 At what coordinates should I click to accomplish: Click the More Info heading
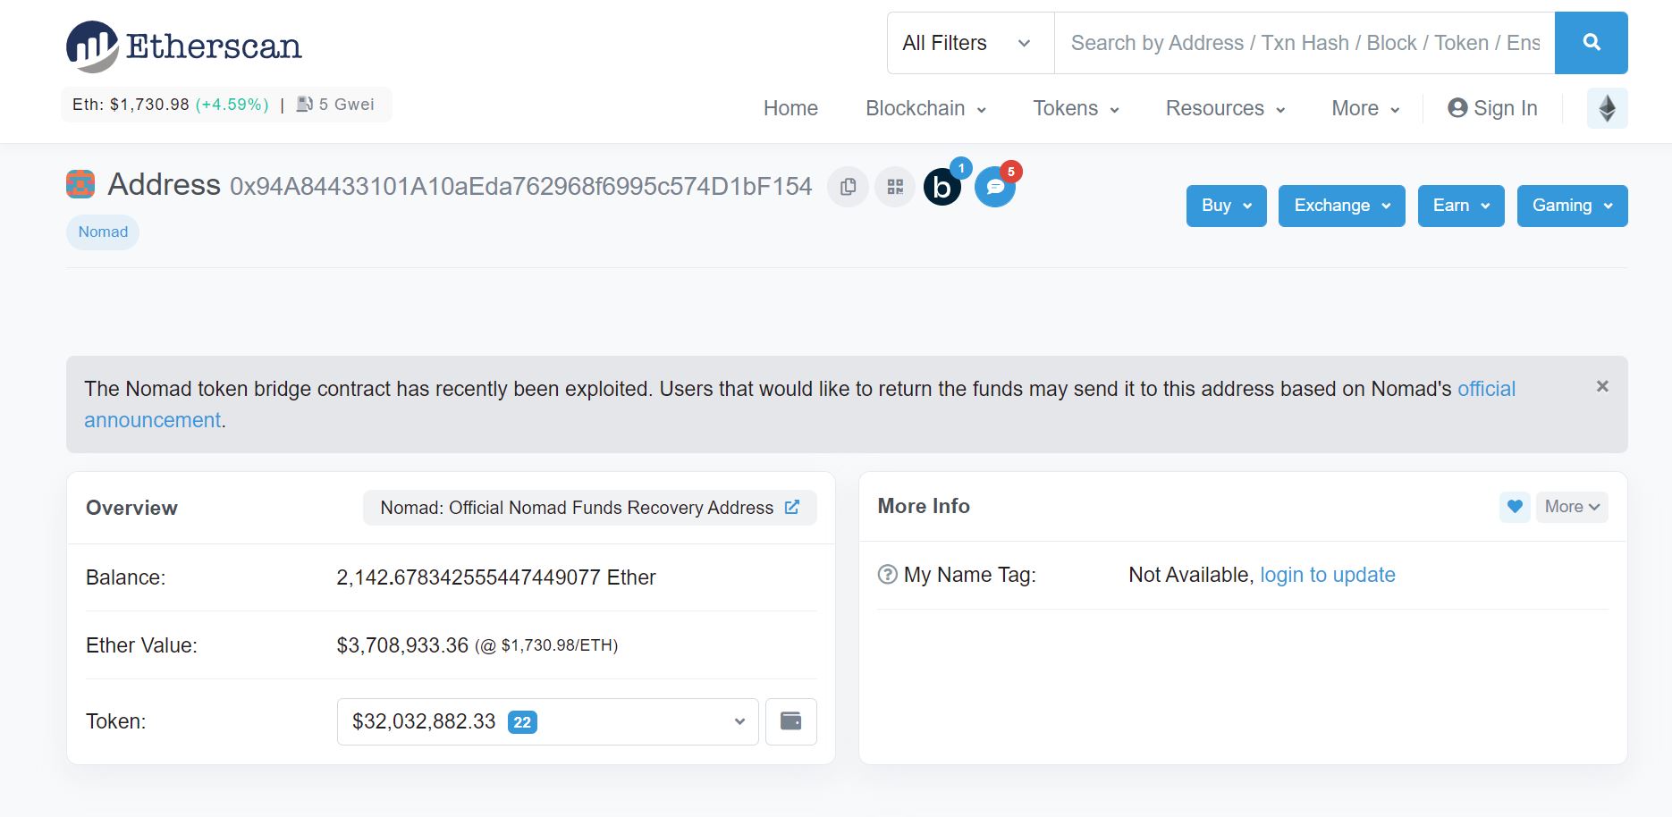coord(924,506)
